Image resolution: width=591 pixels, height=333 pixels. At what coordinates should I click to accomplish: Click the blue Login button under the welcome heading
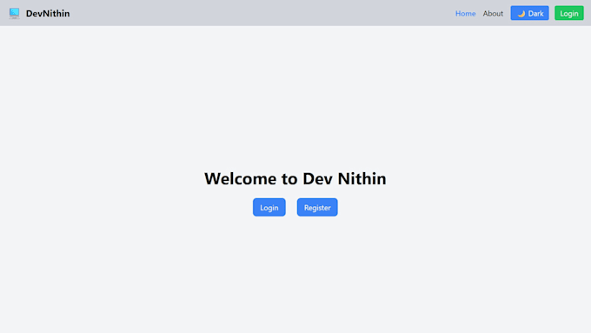tap(269, 208)
